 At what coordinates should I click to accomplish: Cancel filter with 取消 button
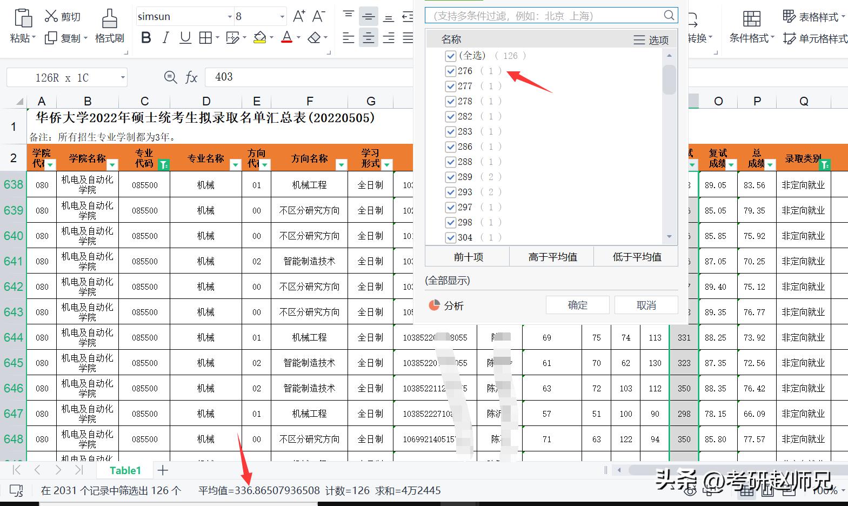click(x=646, y=305)
